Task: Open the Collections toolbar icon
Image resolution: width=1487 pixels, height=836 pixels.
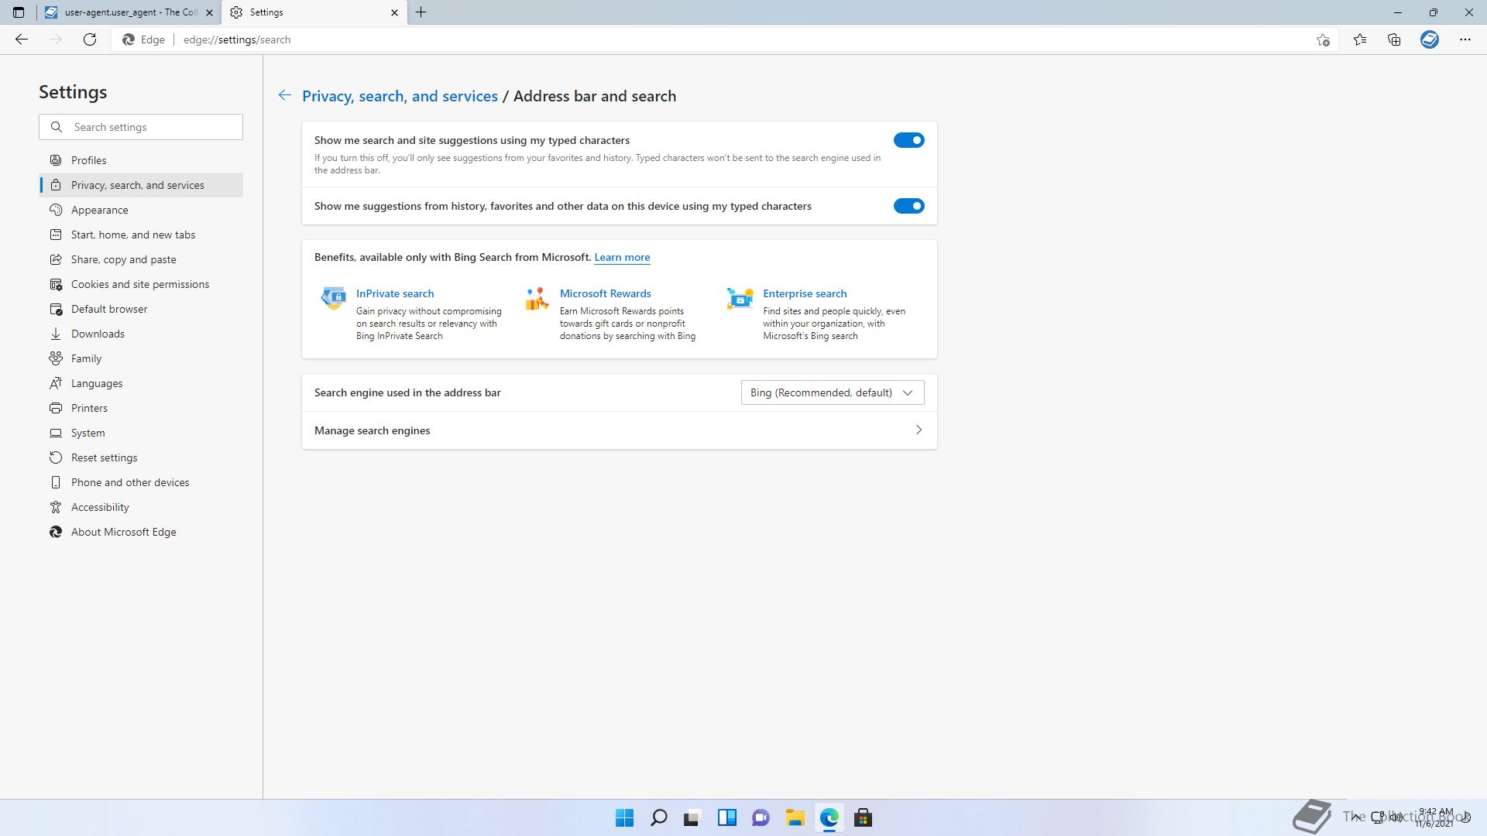Action: 1394,39
